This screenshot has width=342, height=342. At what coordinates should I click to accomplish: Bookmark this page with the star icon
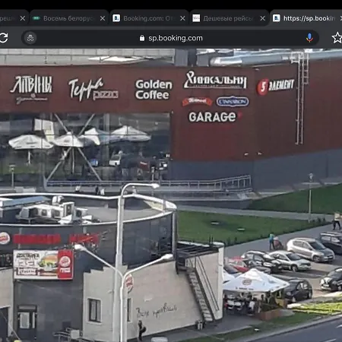[x=337, y=38]
